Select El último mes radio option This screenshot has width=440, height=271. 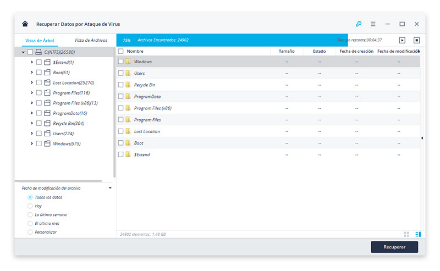(x=30, y=223)
